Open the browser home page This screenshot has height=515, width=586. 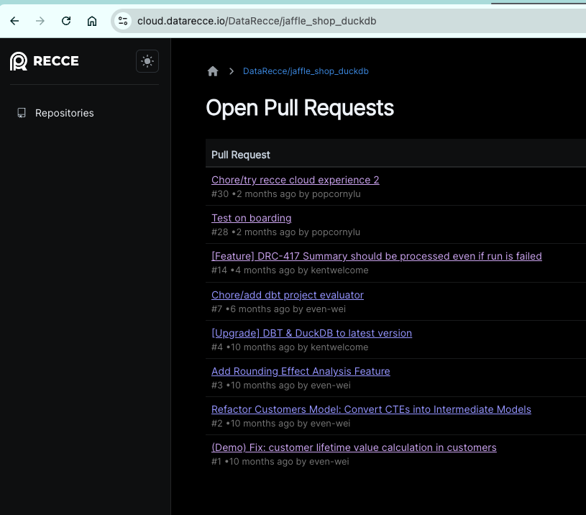(92, 21)
